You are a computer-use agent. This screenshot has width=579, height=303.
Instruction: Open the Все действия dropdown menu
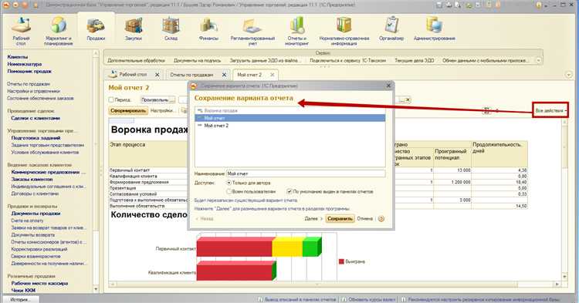click(550, 110)
